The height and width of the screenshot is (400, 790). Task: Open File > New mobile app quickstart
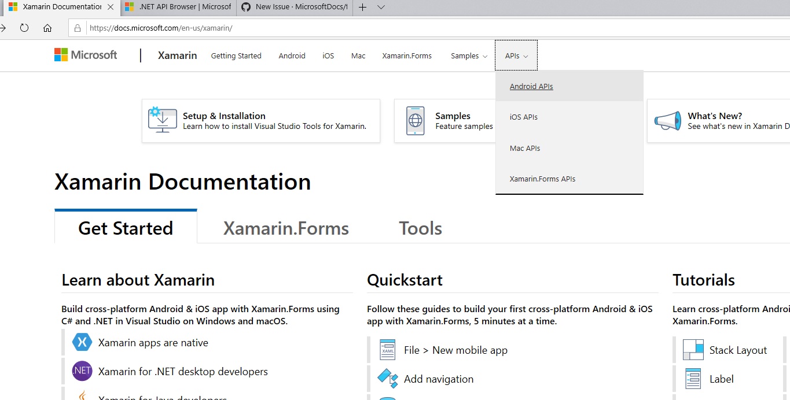click(x=455, y=350)
